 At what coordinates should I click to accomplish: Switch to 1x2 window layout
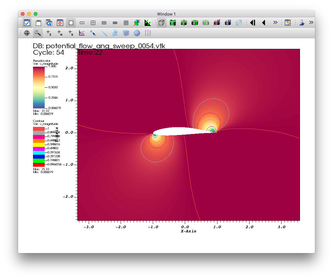click(82, 23)
